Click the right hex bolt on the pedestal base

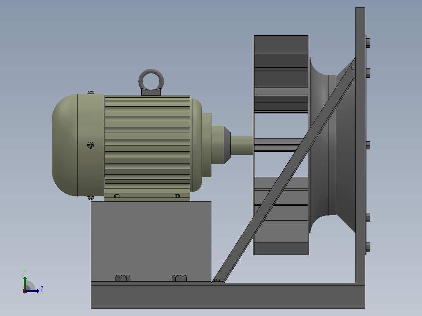point(179,278)
